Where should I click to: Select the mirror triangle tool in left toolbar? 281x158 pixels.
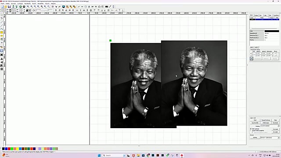(2, 58)
